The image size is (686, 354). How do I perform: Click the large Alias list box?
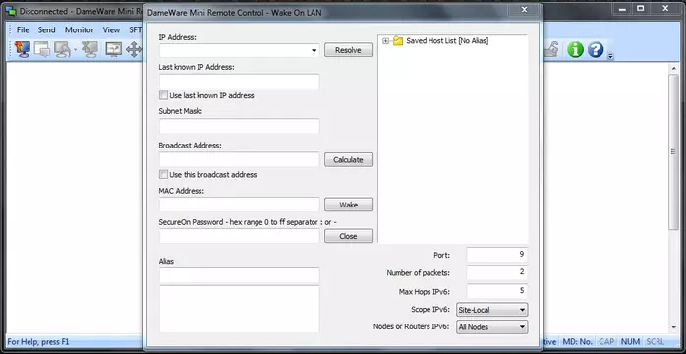pos(239,310)
